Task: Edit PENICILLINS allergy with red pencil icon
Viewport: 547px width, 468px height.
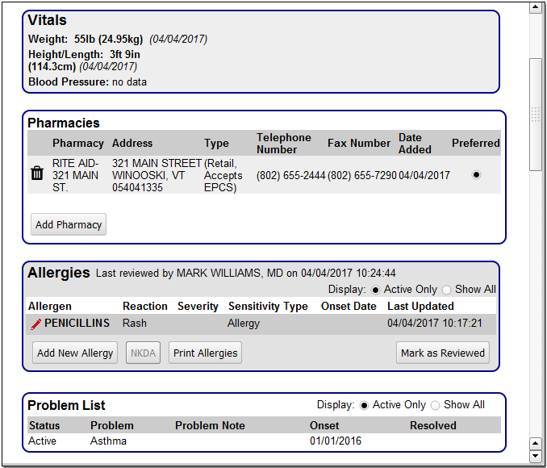Action: click(36, 324)
